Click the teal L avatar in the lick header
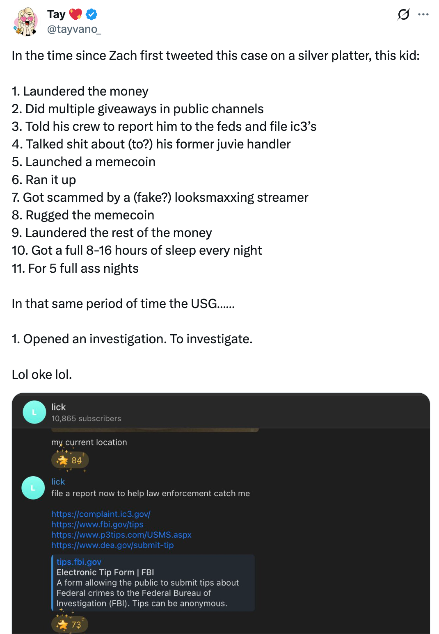 pos(34,412)
